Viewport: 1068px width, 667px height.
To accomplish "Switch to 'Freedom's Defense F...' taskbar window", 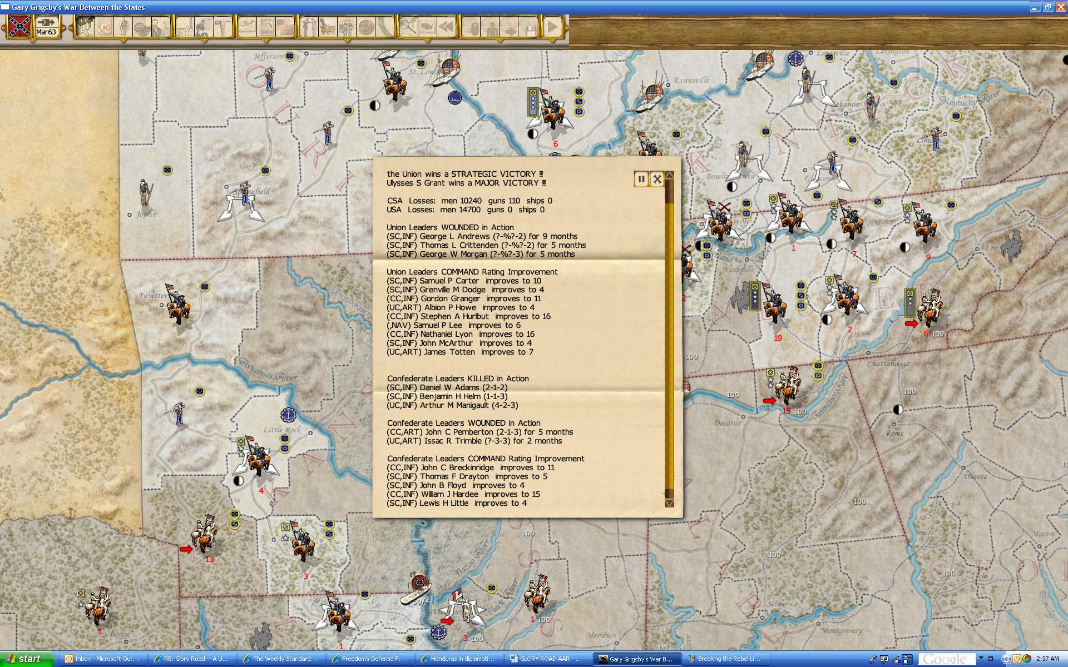I will pos(370,659).
